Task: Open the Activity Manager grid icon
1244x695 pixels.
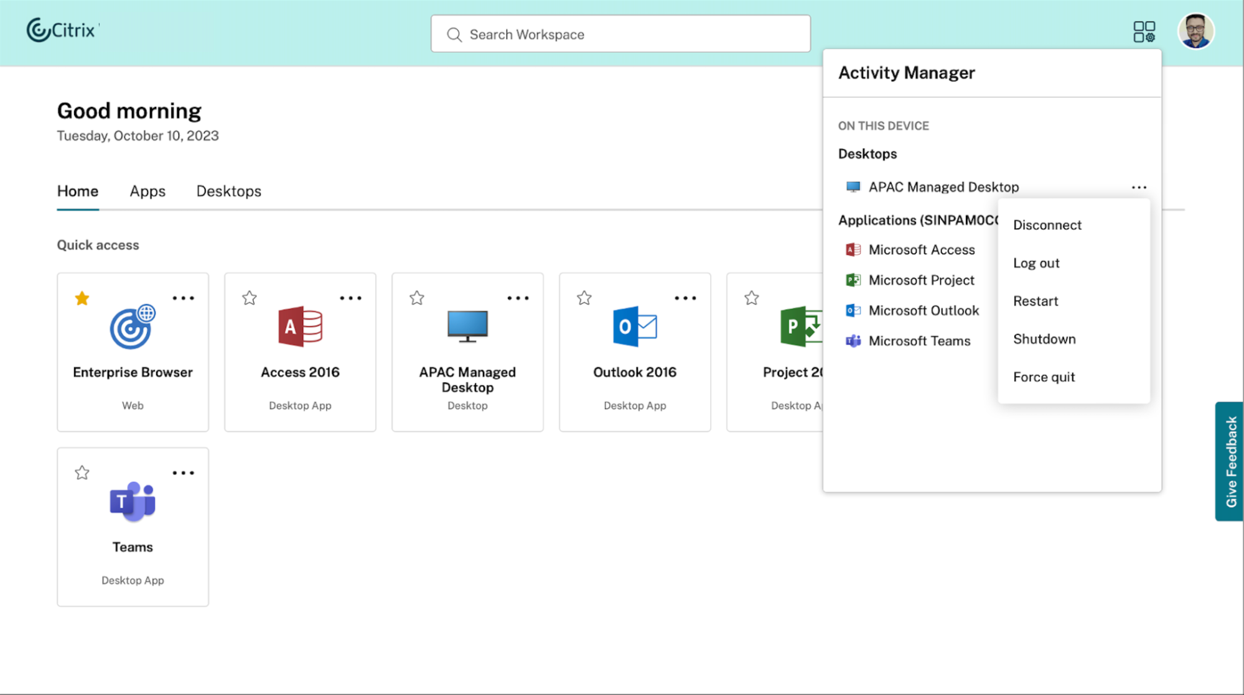Action: coord(1144,32)
